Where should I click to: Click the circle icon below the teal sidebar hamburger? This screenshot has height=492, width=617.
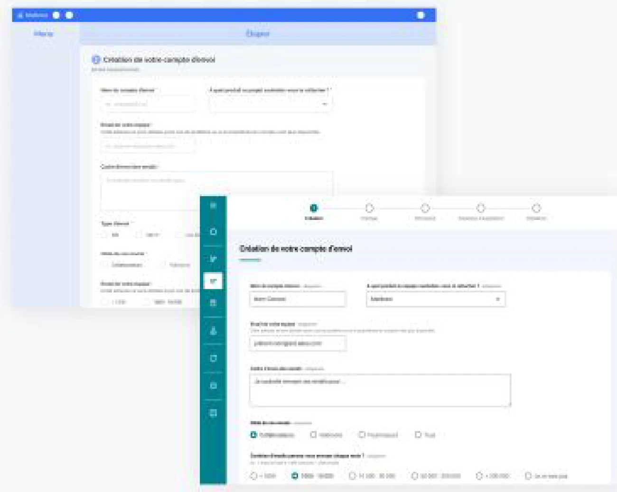[x=213, y=232]
